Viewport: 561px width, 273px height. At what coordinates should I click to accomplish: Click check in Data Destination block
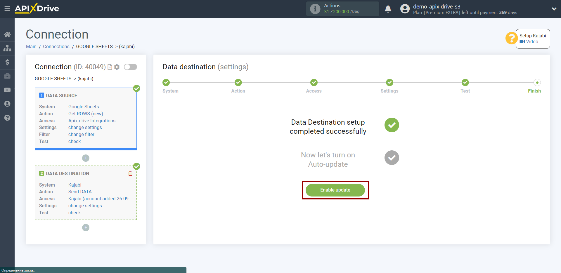[x=75, y=213]
